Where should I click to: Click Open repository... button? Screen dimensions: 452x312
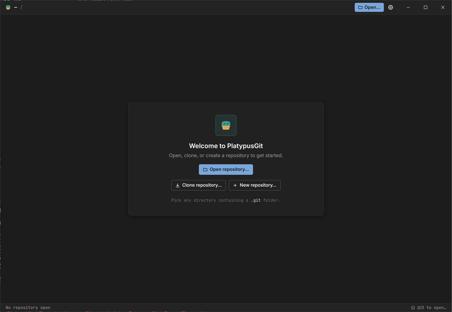226,169
